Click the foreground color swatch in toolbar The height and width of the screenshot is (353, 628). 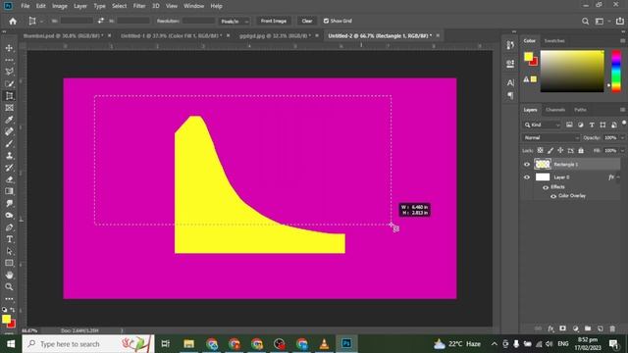pos(6,319)
